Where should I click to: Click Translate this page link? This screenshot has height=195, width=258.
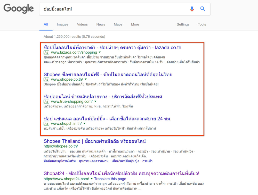[x=110, y=179]
